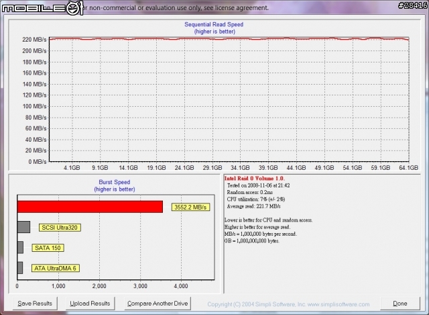Click the simplisoftware.com copyright text
Screen dimensions: 429x315
click(288, 304)
